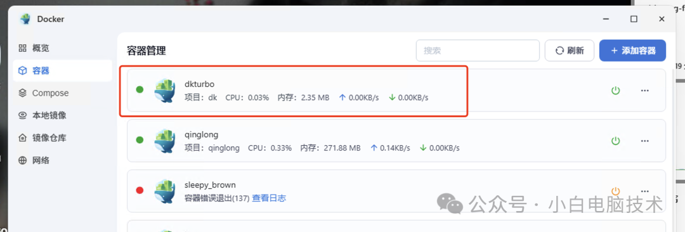Toggle power for dkturbo container
The width and height of the screenshot is (685, 232).
coord(615,91)
